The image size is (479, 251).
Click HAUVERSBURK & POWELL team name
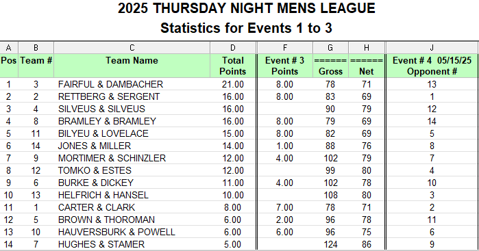(116, 232)
